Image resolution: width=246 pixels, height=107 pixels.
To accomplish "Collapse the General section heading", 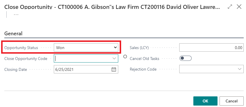I will coord(13,34).
